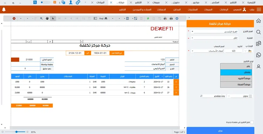263x134 pixels.
Task: Select the hand pan tool
Action: tap(47, 19)
